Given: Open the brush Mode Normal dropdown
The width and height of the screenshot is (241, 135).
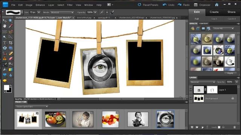Looking at the screenshot, I should point(62,12).
